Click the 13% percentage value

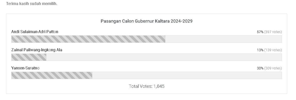260,50
